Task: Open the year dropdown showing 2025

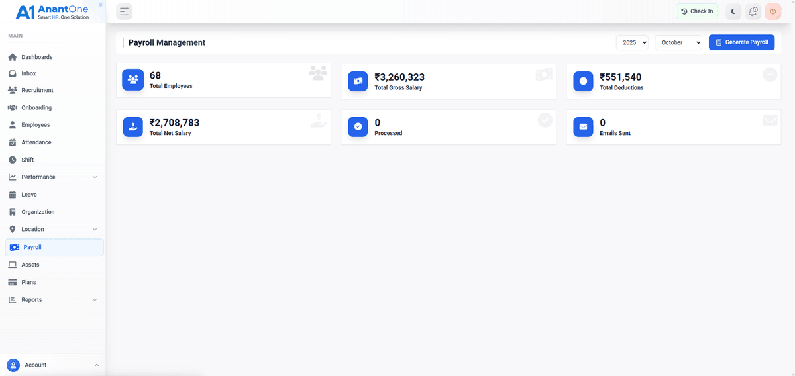Action: tap(632, 42)
